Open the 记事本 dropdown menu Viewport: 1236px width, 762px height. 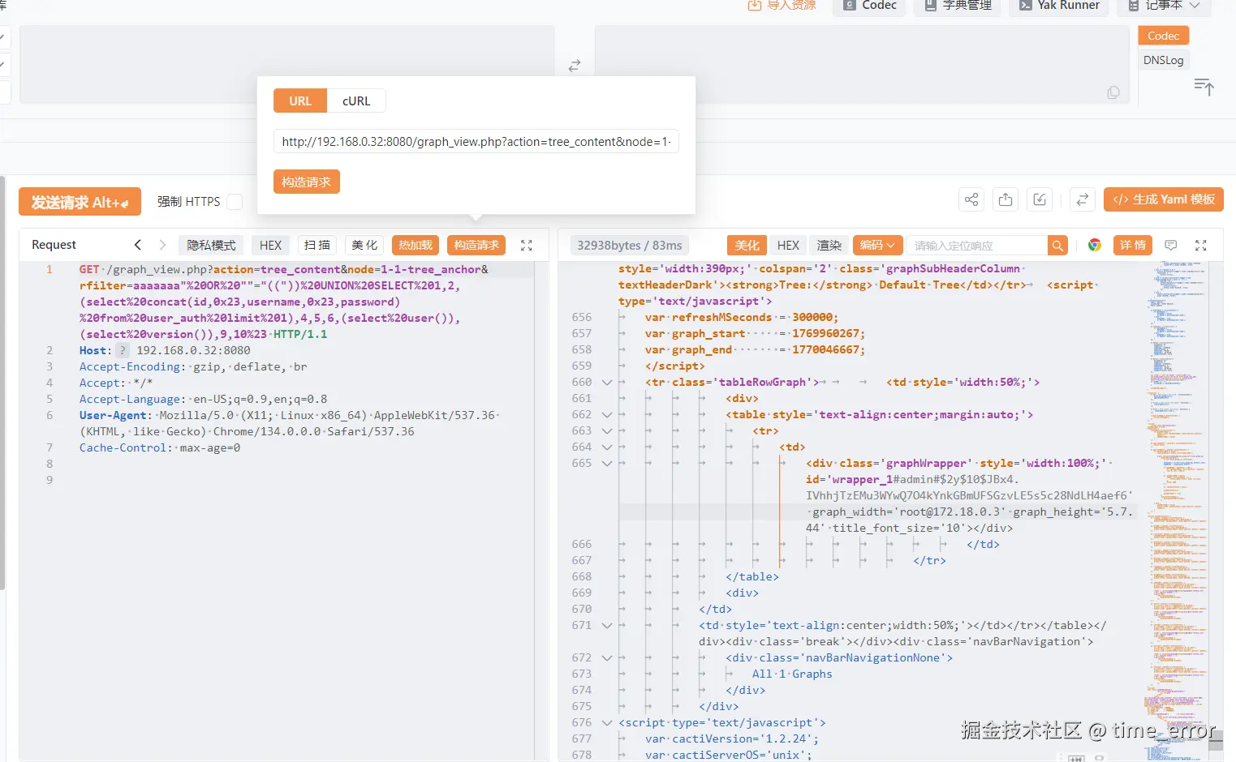(1164, 6)
